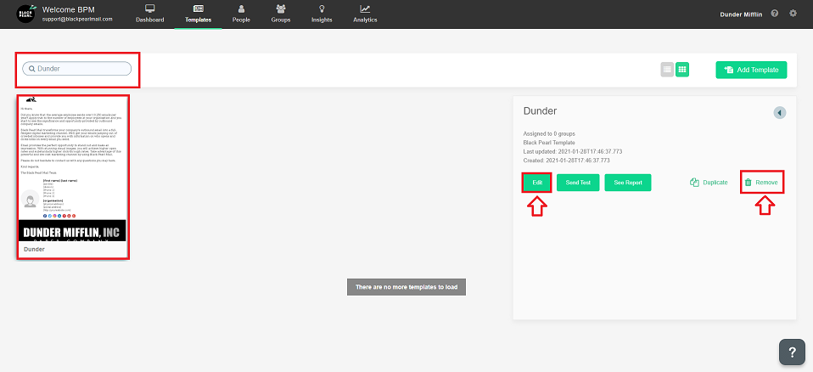Viewport: 813px width, 372px height.
Task: Select the Dunder template thumbnail
Action: pyautogui.click(x=73, y=177)
